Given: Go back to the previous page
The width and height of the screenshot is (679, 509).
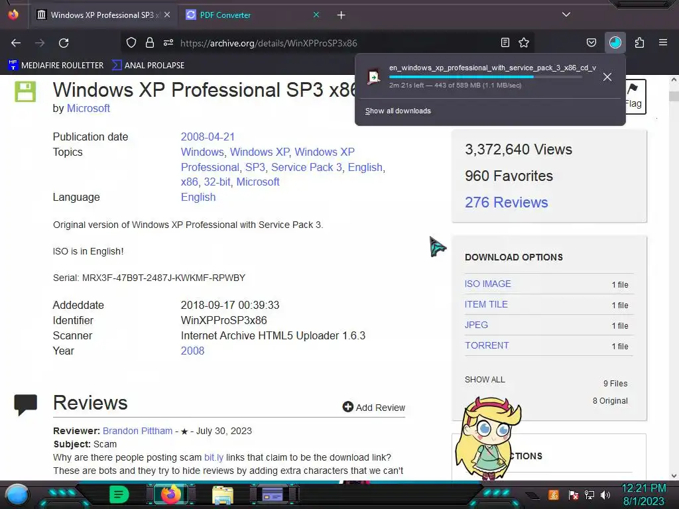Looking at the screenshot, I should pos(16,43).
